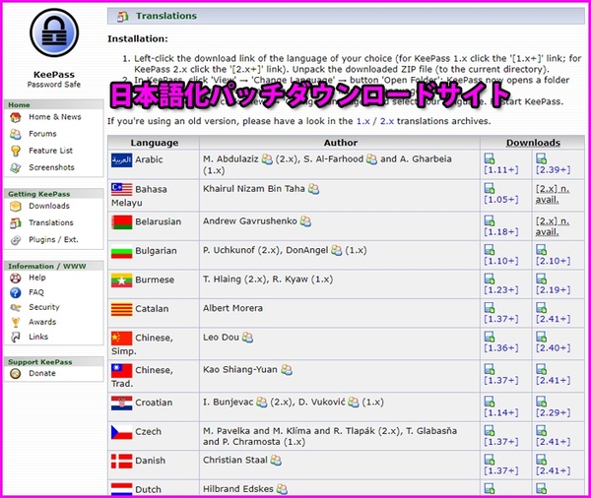Open the 1.x translations archive link

[x=362, y=121]
